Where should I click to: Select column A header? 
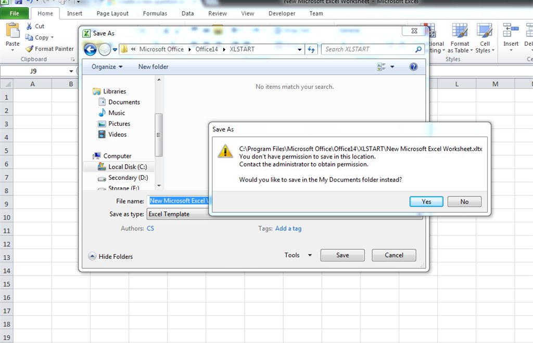point(33,84)
